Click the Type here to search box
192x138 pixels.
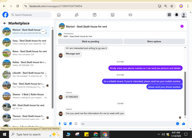point(36,135)
